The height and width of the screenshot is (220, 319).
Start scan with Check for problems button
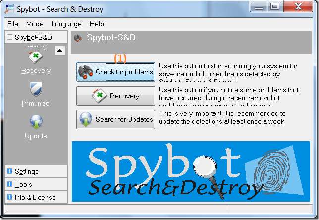tap(115, 72)
